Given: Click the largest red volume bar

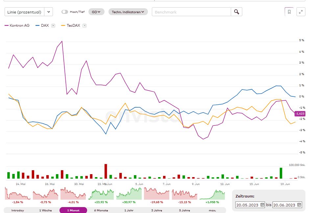Looking at the screenshot, I should point(106,171).
